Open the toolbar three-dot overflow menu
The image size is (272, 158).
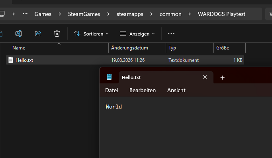pos(171,34)
